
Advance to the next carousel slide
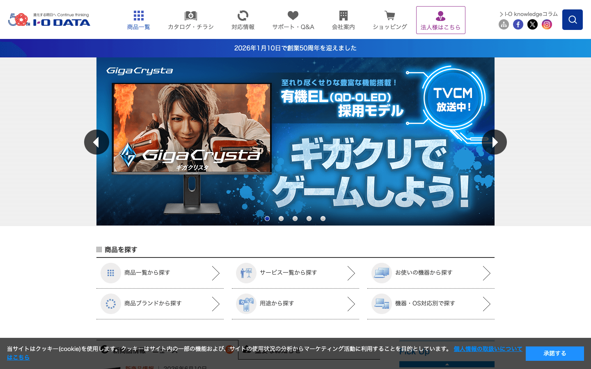(x=495, y=142)
